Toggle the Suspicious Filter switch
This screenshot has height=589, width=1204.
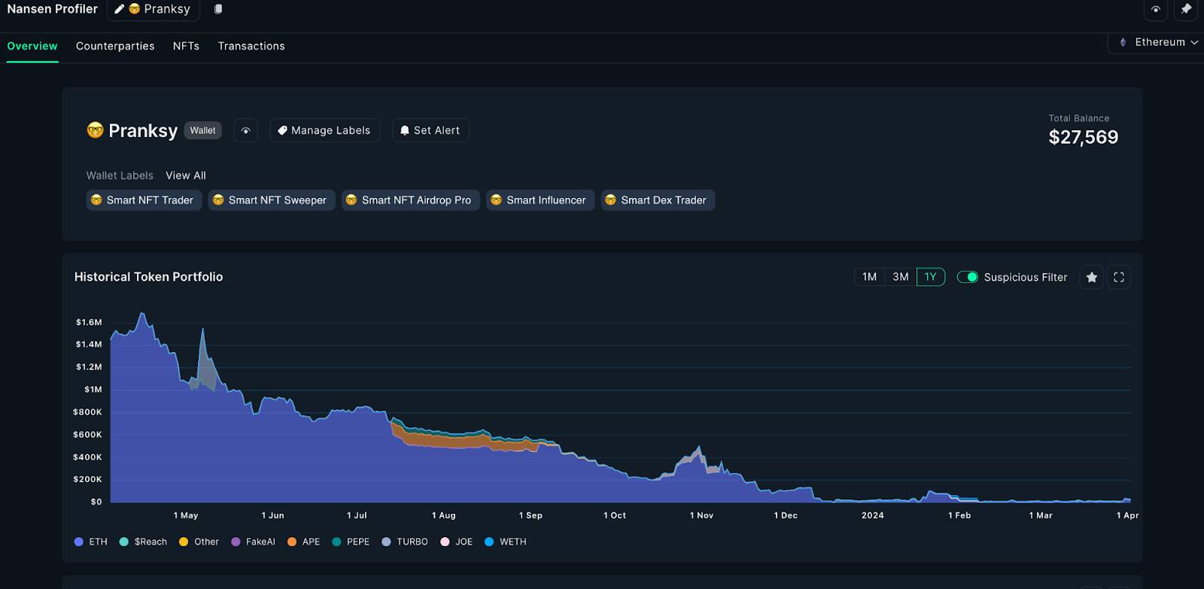(x=967, y=277)
